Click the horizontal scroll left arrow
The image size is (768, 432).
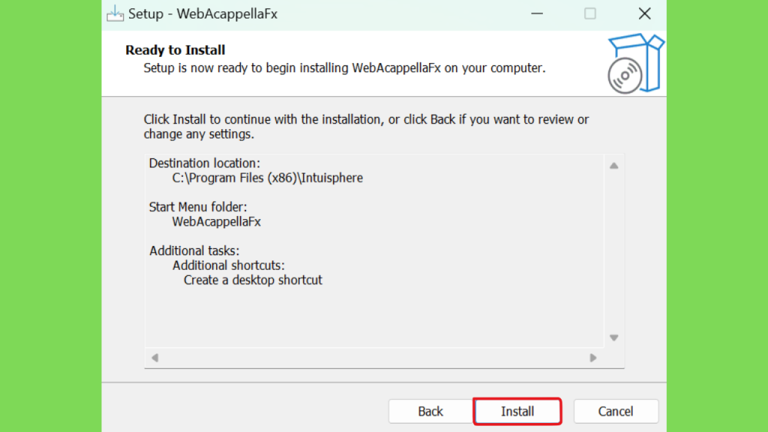(x=154, y=358)
